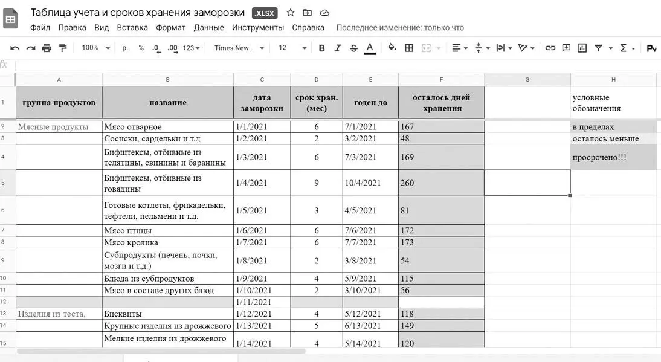Decrease decimal places button .0
The width and height of the screenshot is (661, 362).
[x=156, y=48]
